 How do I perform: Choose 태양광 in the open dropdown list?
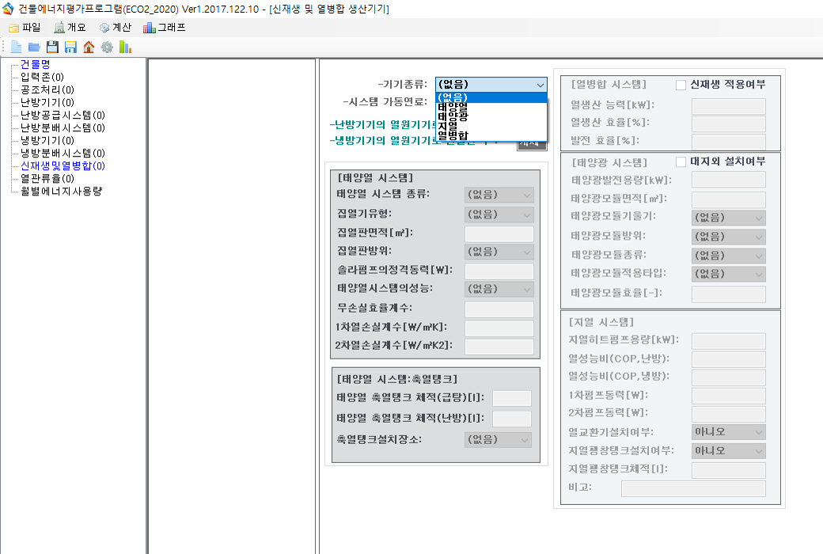(453, 116)
